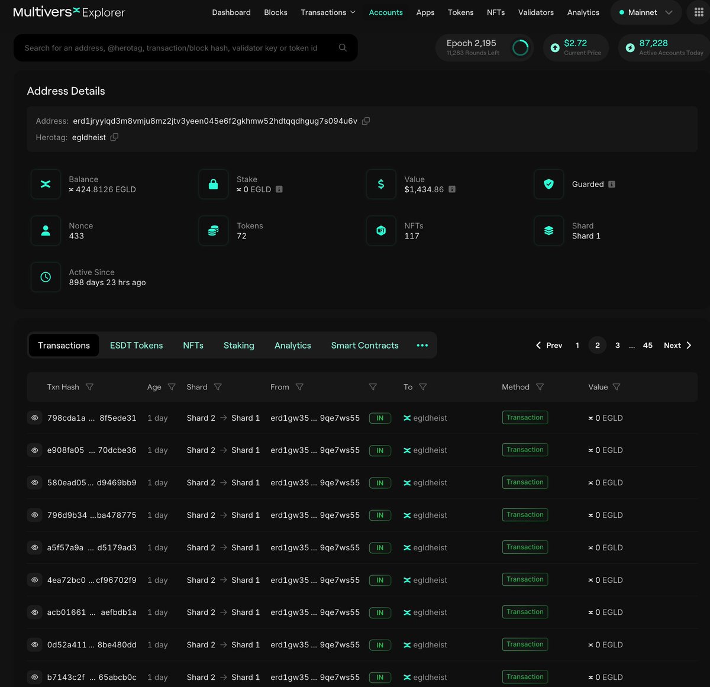Toggle eye preview for transaction b7143c2f

point(35,677)
